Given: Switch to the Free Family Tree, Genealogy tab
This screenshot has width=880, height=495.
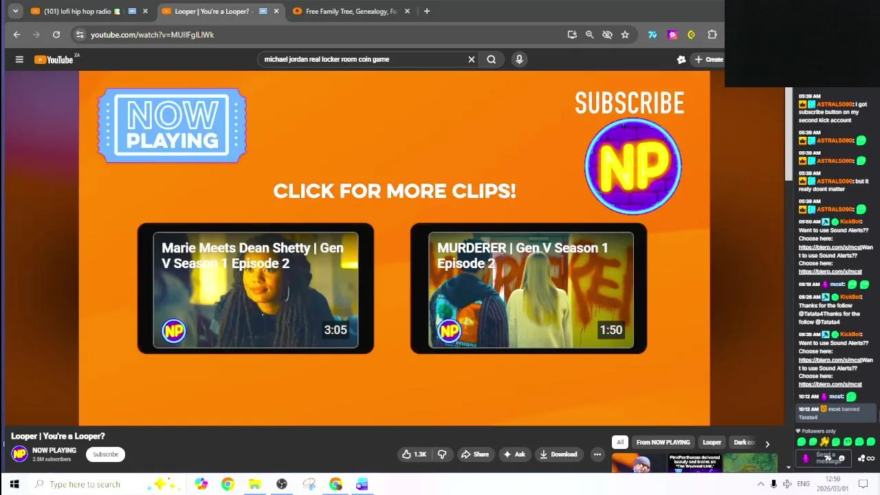Looking at the screenshot, I should (x=351, y=11).
